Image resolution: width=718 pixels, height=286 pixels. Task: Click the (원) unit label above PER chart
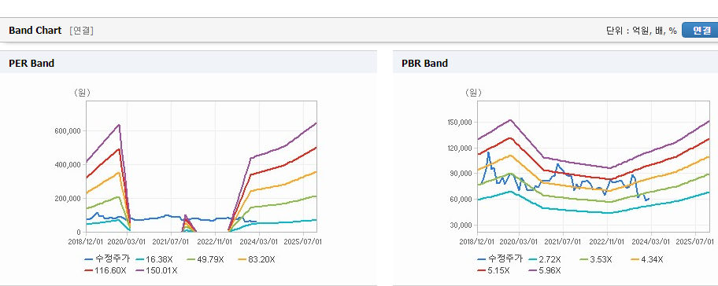(82, 93)
